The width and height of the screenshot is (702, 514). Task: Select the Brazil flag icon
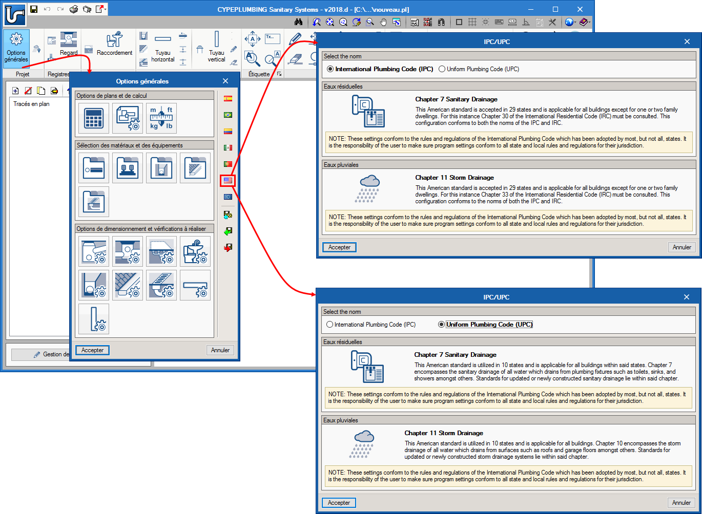(228, 115)
